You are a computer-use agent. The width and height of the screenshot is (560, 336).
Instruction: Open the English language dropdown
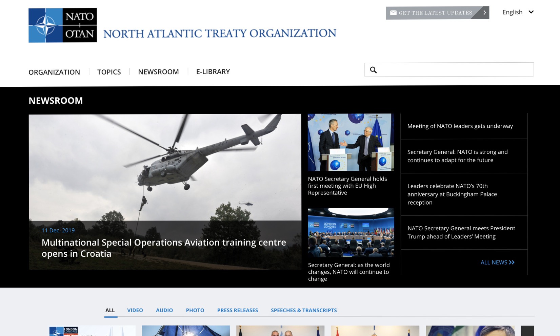518,12
